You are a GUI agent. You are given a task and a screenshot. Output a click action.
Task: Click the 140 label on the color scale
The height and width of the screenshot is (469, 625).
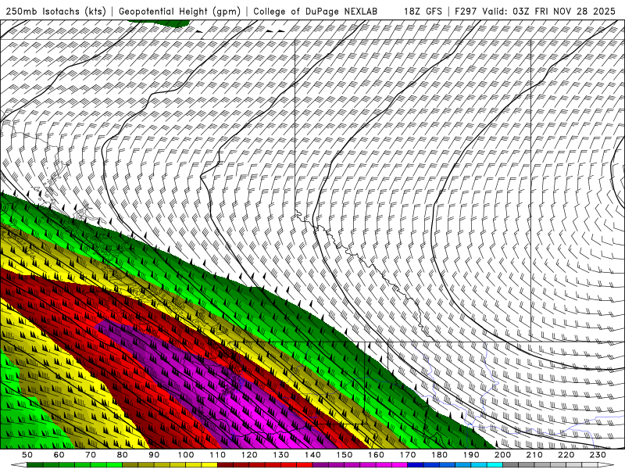coord(312,455)
